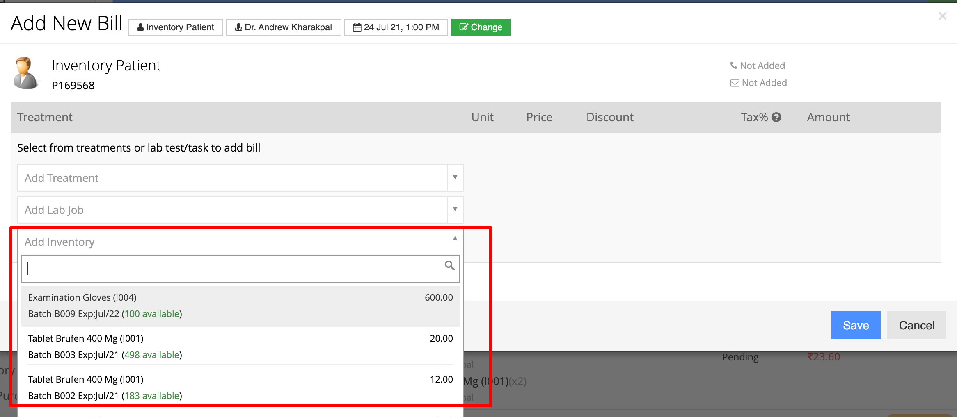957x417 pixels.
Task: Select Examination Gloves (I004) batch B009
Action: pos(240,306)
